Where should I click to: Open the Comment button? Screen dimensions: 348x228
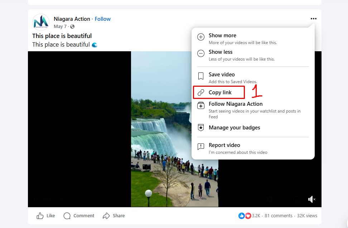(79, 215)
